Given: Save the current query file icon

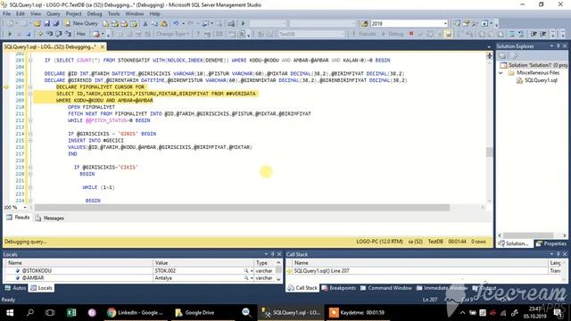Looking at the screenshot, I should click(46, 24).
